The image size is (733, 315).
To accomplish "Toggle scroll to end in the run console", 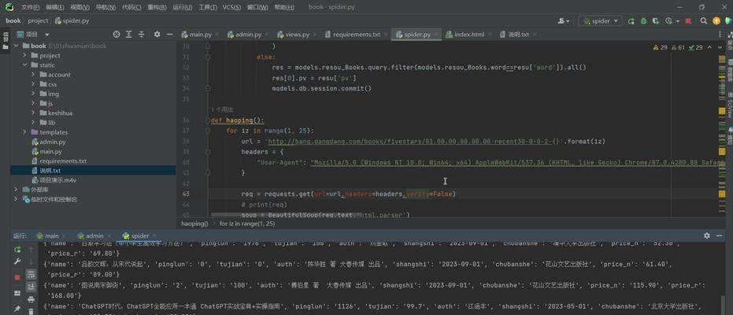I will click(31, 287).
